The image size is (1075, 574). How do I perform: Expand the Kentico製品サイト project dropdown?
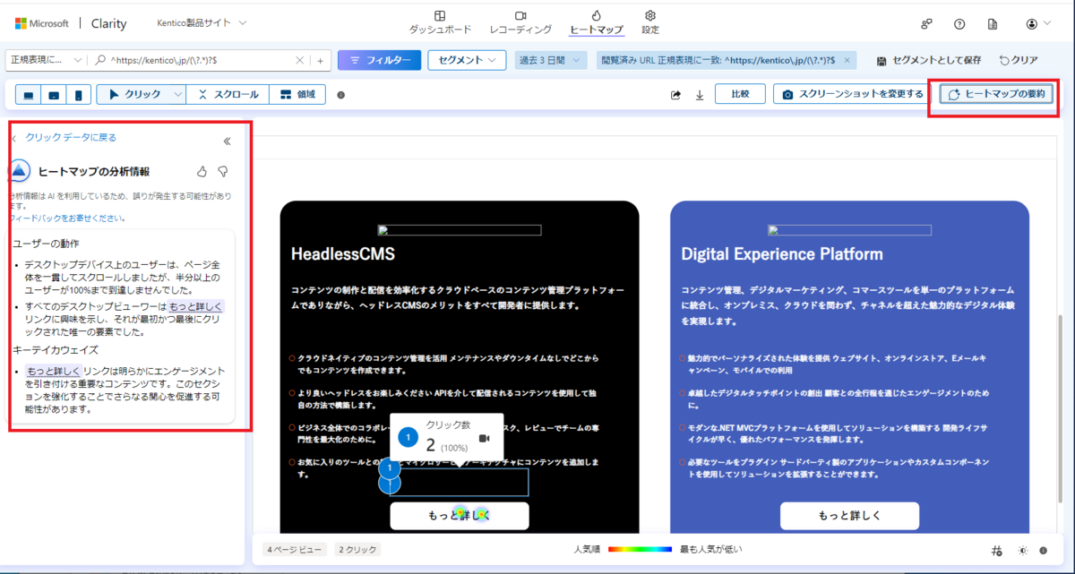coord(202,22)
